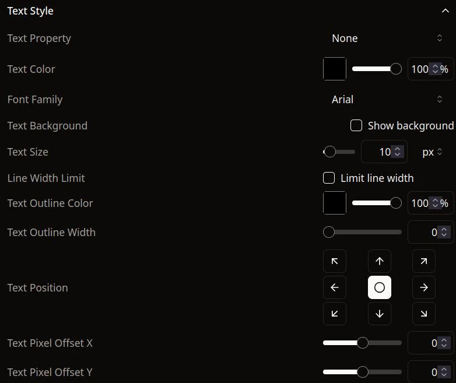Click the Text Pixel Offset X stepper

tap(444, 343)
